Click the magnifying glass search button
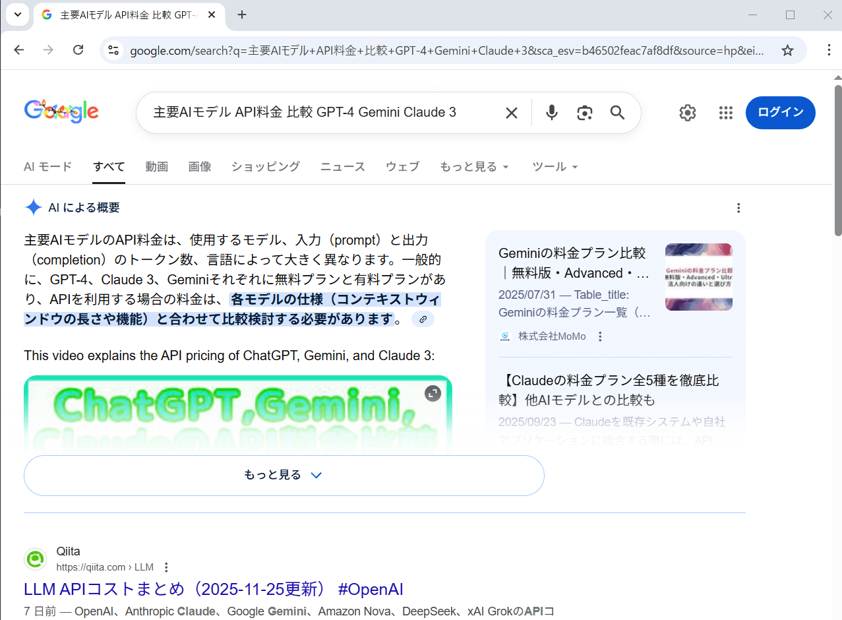842x620 pixels. click(617, 113)
